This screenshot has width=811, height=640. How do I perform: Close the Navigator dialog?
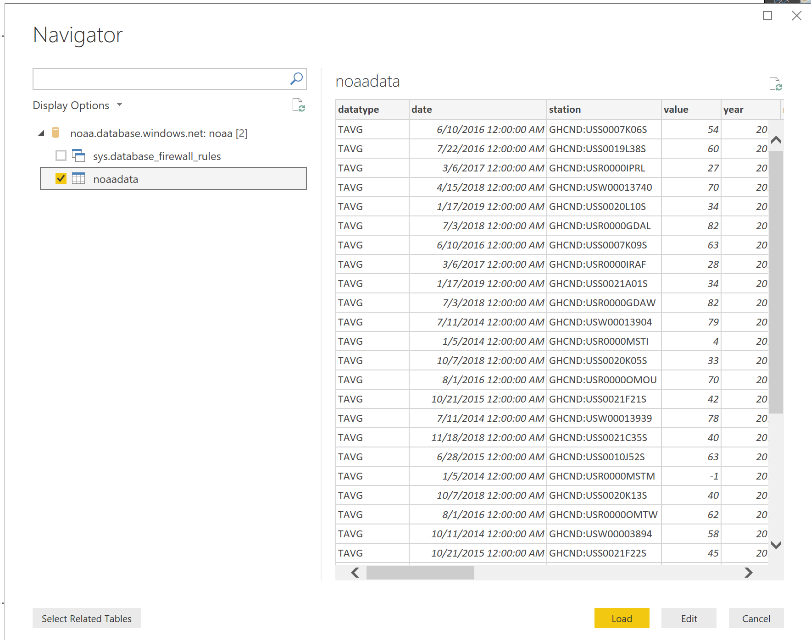(796, 16)
